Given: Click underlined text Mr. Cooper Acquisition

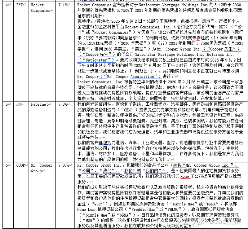Looking at the screenshot, I should [x=131, y=77].
